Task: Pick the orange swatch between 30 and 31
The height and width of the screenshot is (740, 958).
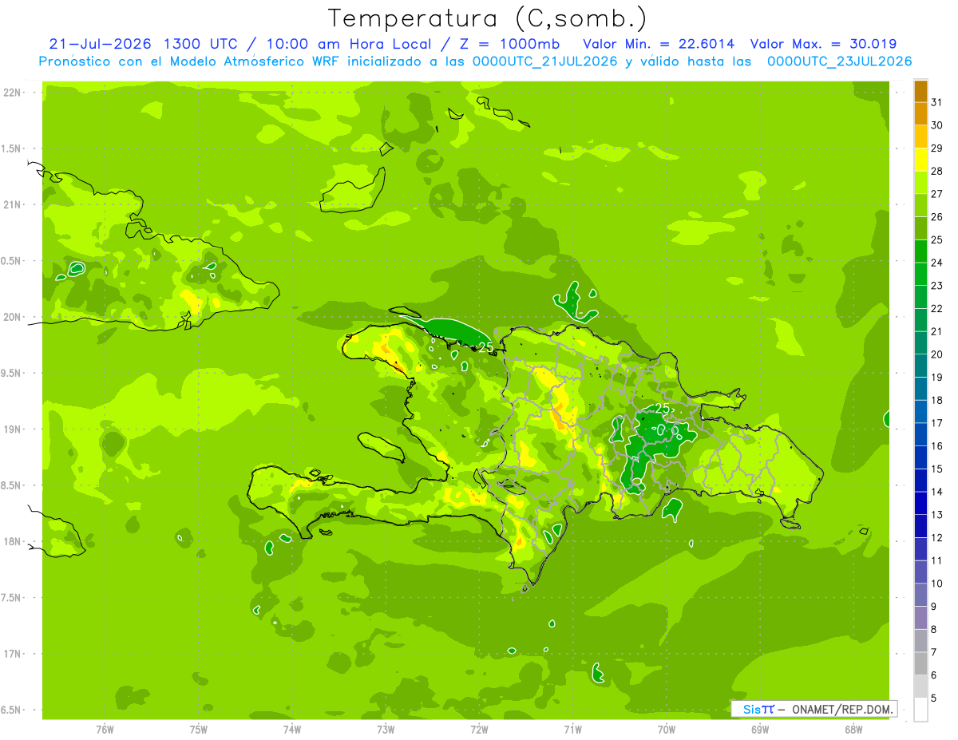Action: [920, 114]
